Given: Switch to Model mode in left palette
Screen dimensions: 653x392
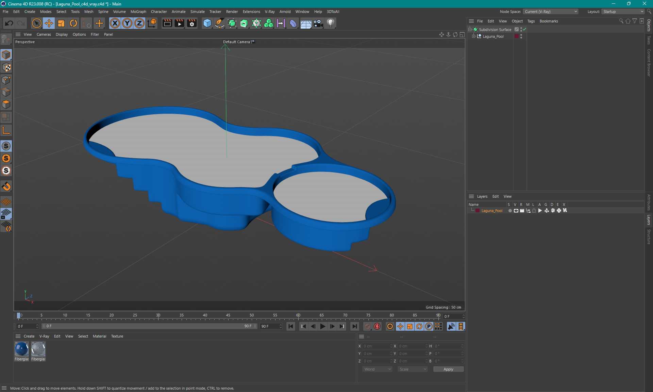Looking at the screenshot, I should coord(6,55).
